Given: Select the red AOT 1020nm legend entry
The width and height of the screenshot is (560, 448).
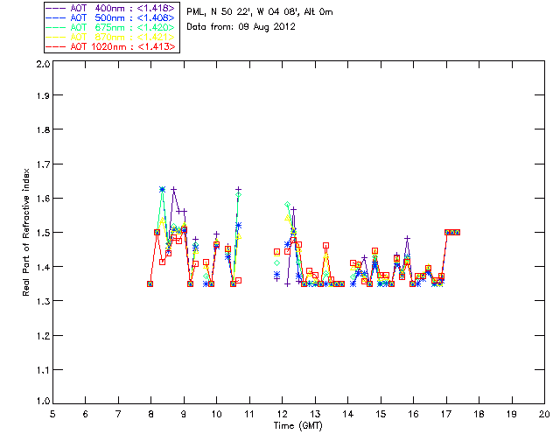Looking at the screenshot, I should coord(111,46).
